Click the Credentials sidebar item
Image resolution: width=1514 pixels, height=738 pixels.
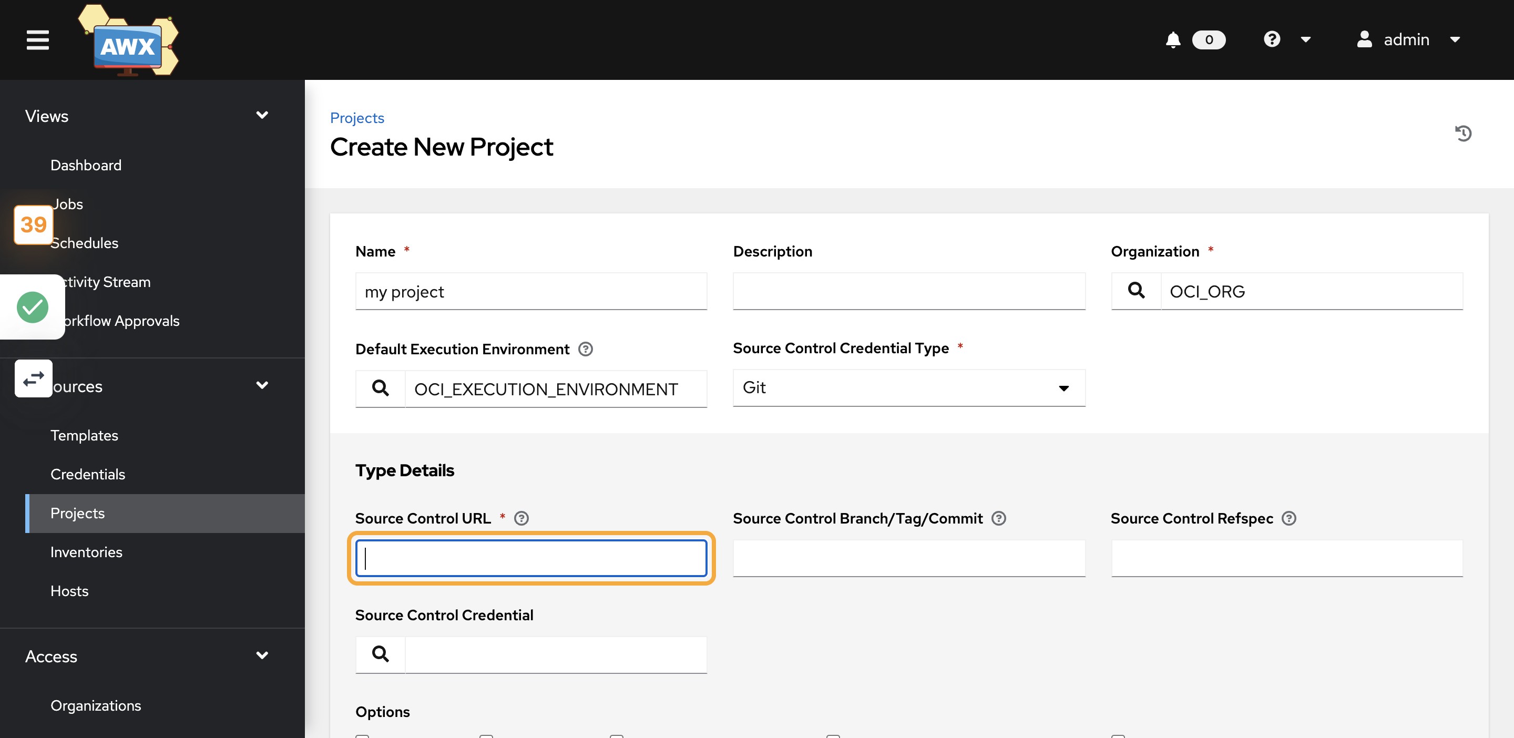pos(88,474)
